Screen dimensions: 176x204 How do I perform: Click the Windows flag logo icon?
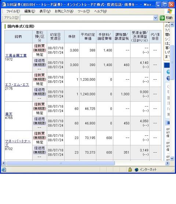pyautogui.click(x=170, y=11)
